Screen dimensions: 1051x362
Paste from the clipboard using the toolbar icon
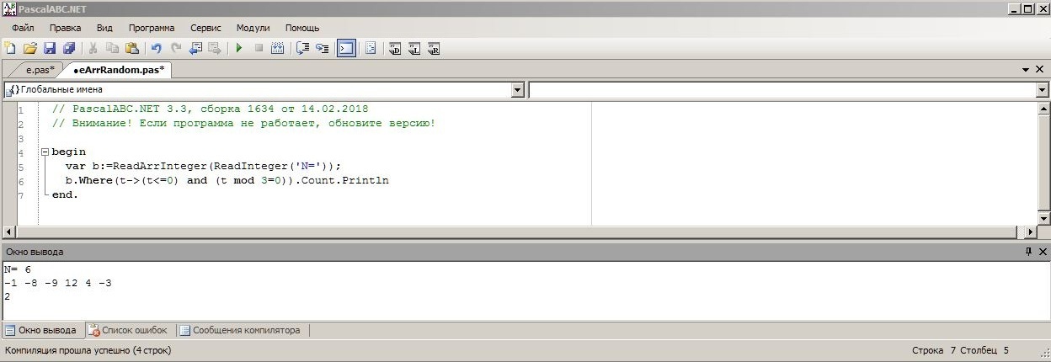coord(132,48)
